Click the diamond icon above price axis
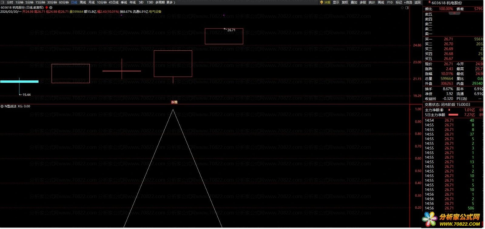This screenshot has width=485, height=229. click(402, 8)
